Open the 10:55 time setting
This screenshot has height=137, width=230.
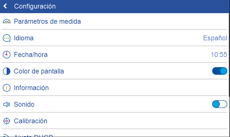pos(219,55)
